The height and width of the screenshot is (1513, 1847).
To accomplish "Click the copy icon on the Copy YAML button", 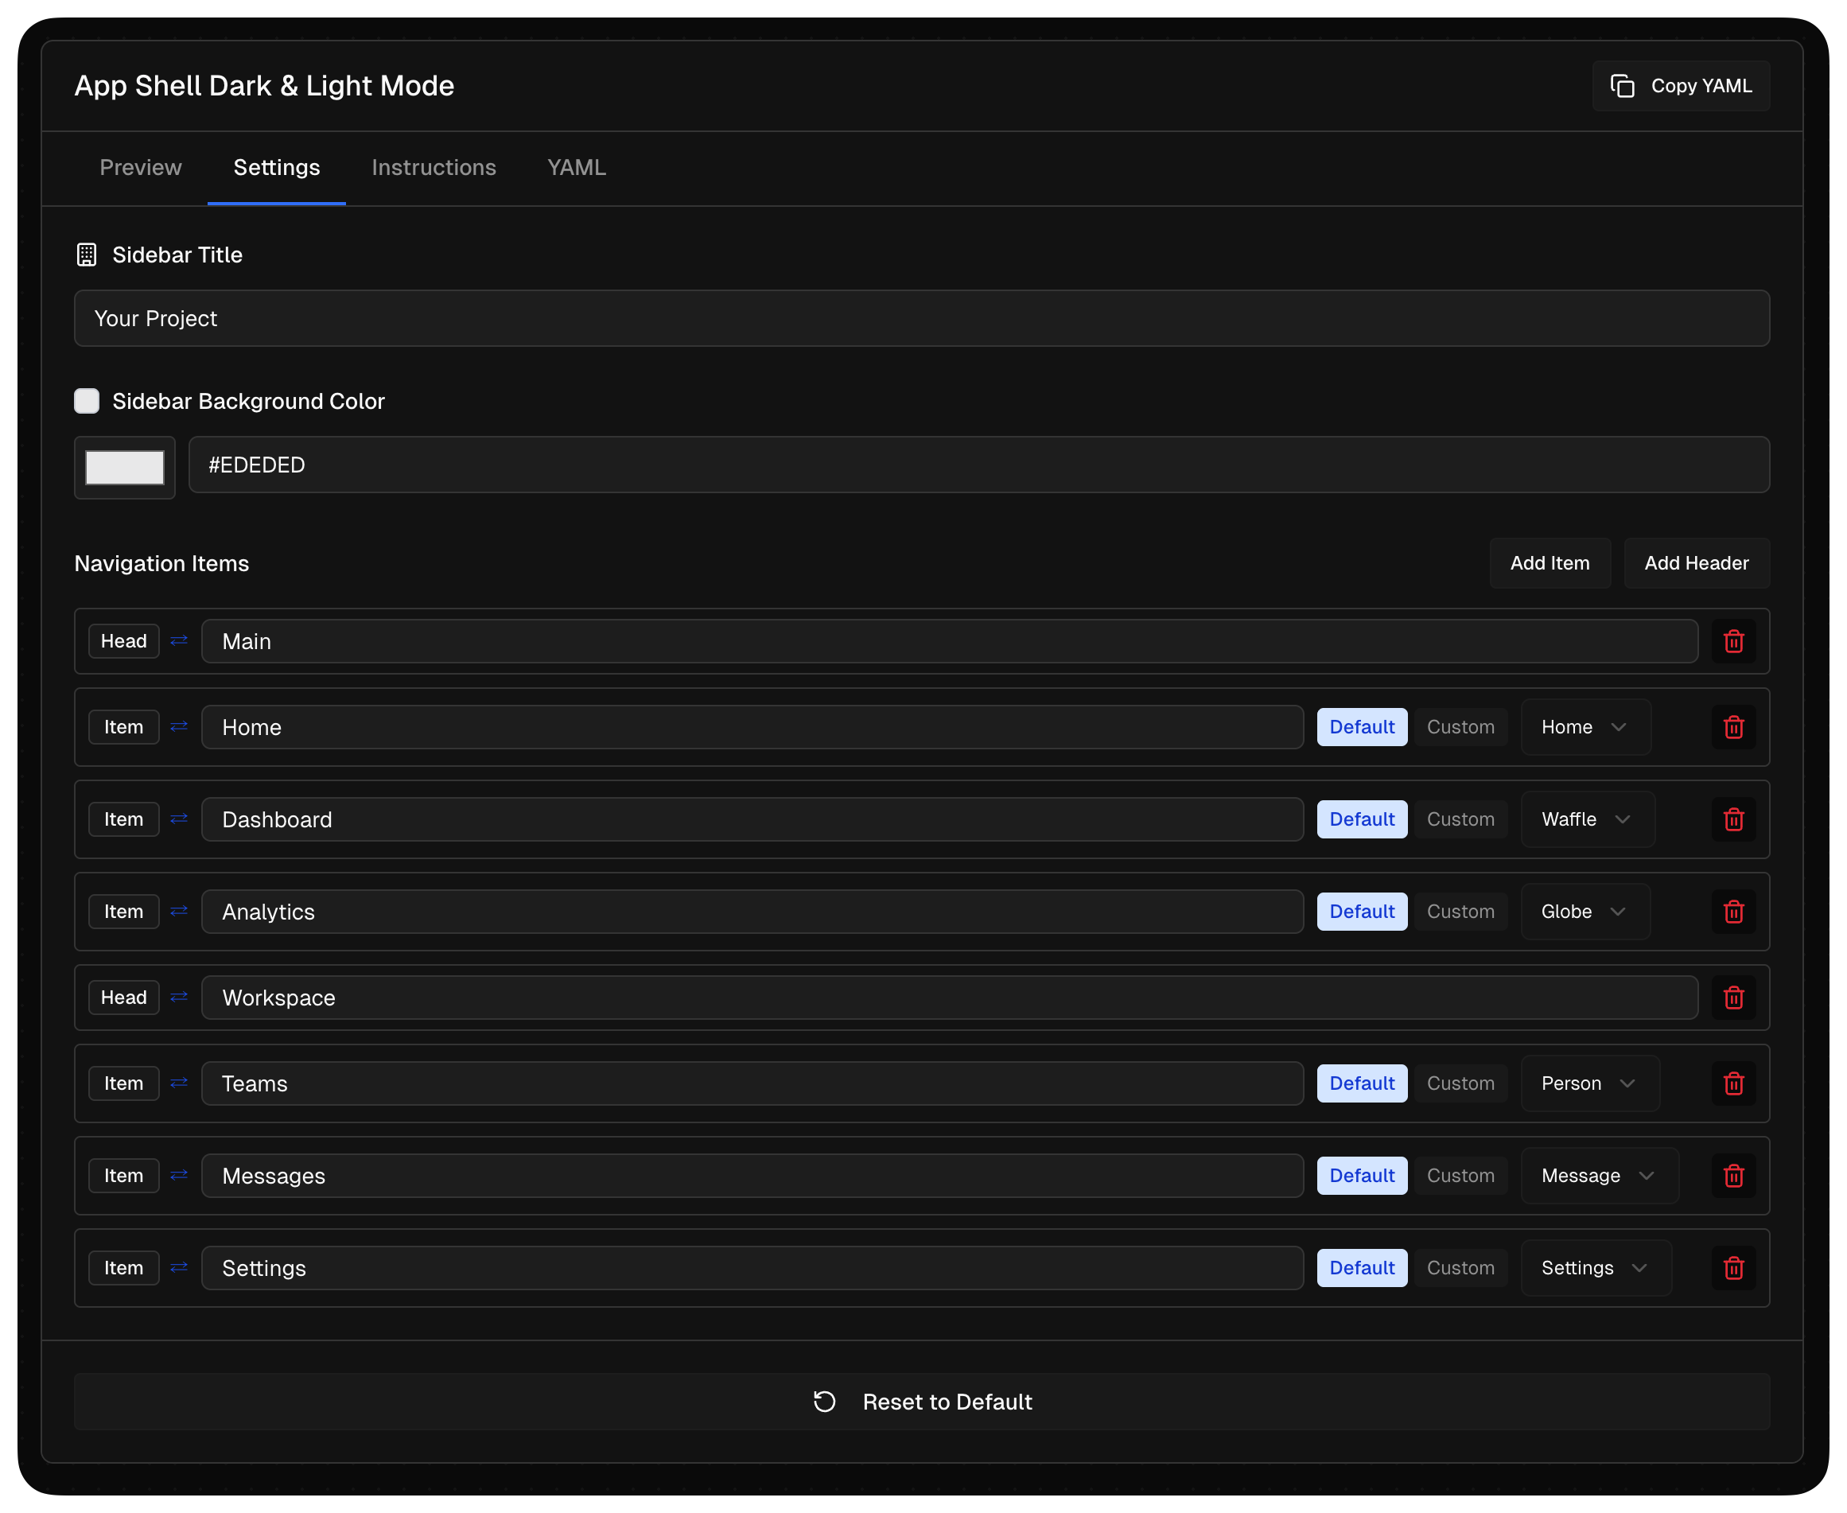I will pyautogui.click(x=1623, y=85).
